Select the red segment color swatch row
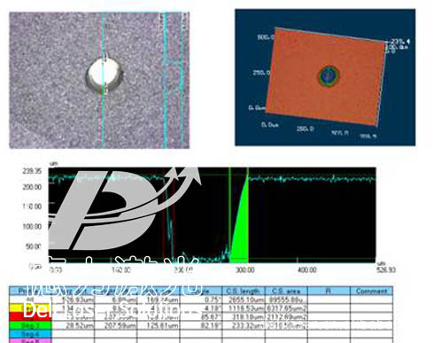441x343 pixels. (x=30, y=317)
